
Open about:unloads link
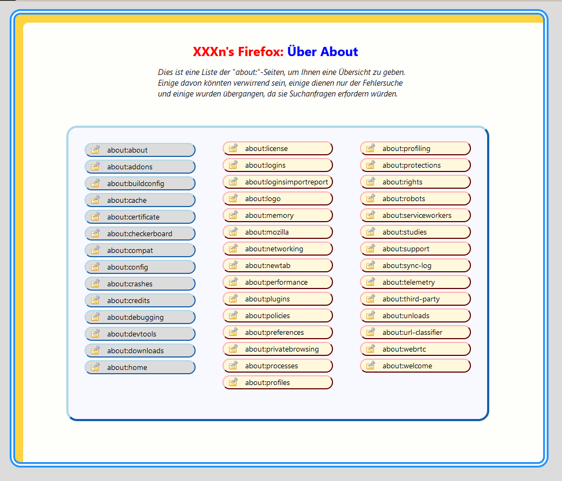[x=415, y=315]
